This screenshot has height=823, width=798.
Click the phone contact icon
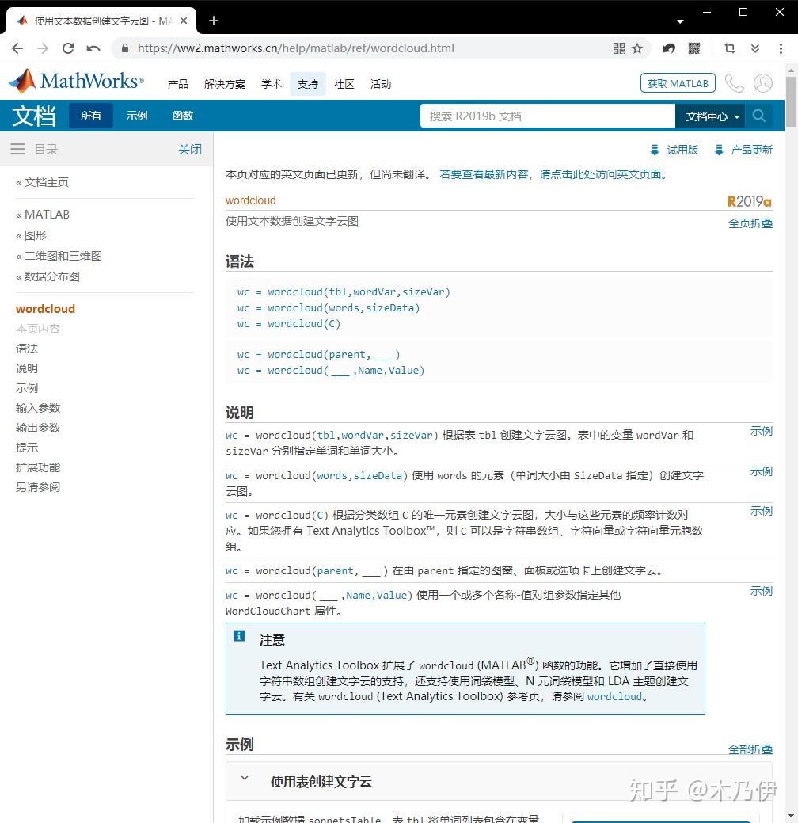coord(734,82)
